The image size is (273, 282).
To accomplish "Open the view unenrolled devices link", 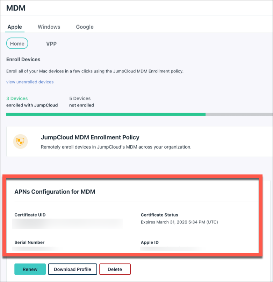I will (30, 82).
